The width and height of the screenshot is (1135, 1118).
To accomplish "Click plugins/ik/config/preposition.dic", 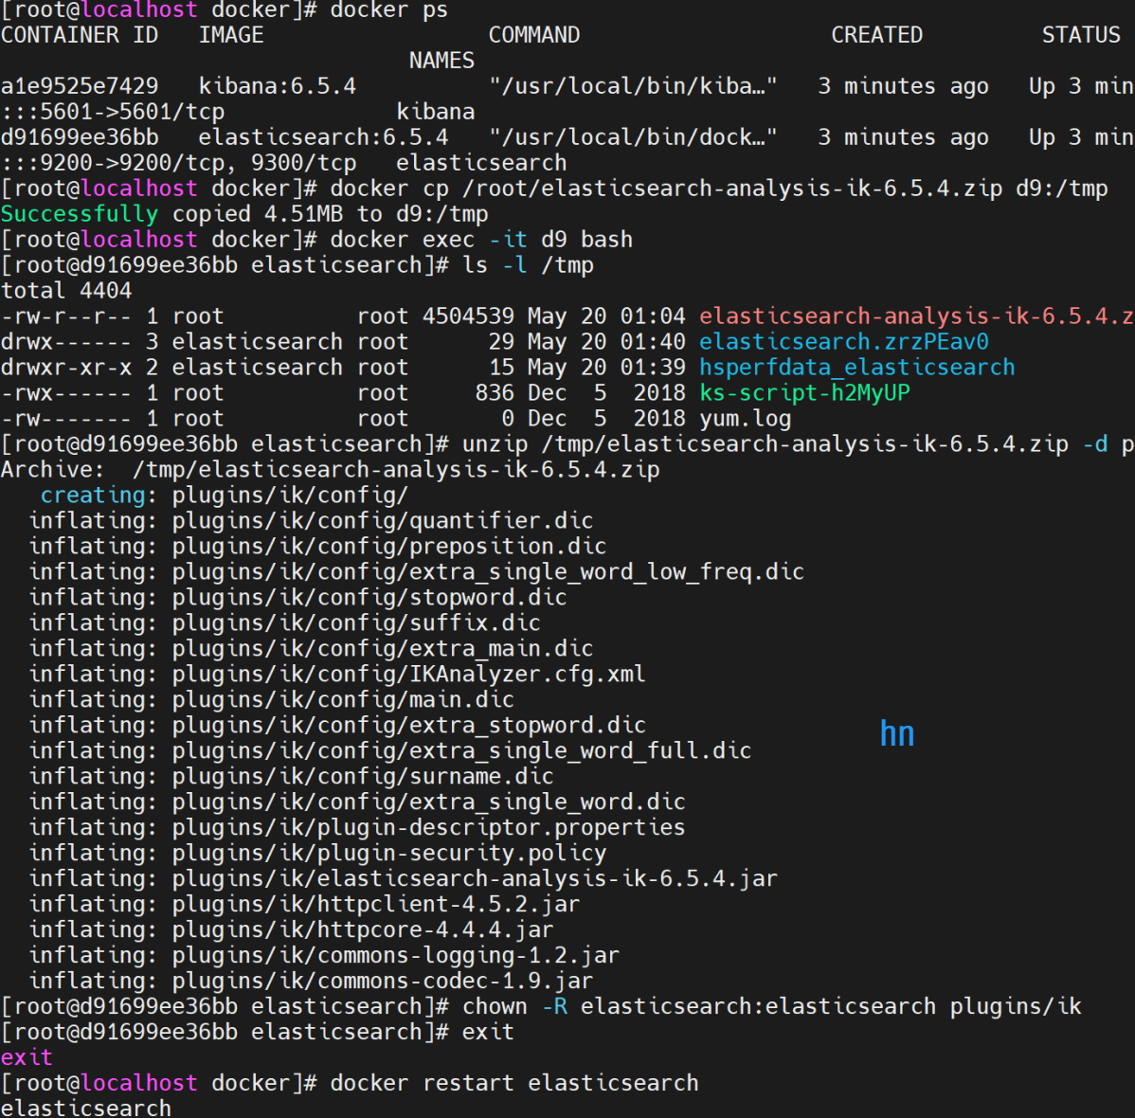I will click(389, 547).
